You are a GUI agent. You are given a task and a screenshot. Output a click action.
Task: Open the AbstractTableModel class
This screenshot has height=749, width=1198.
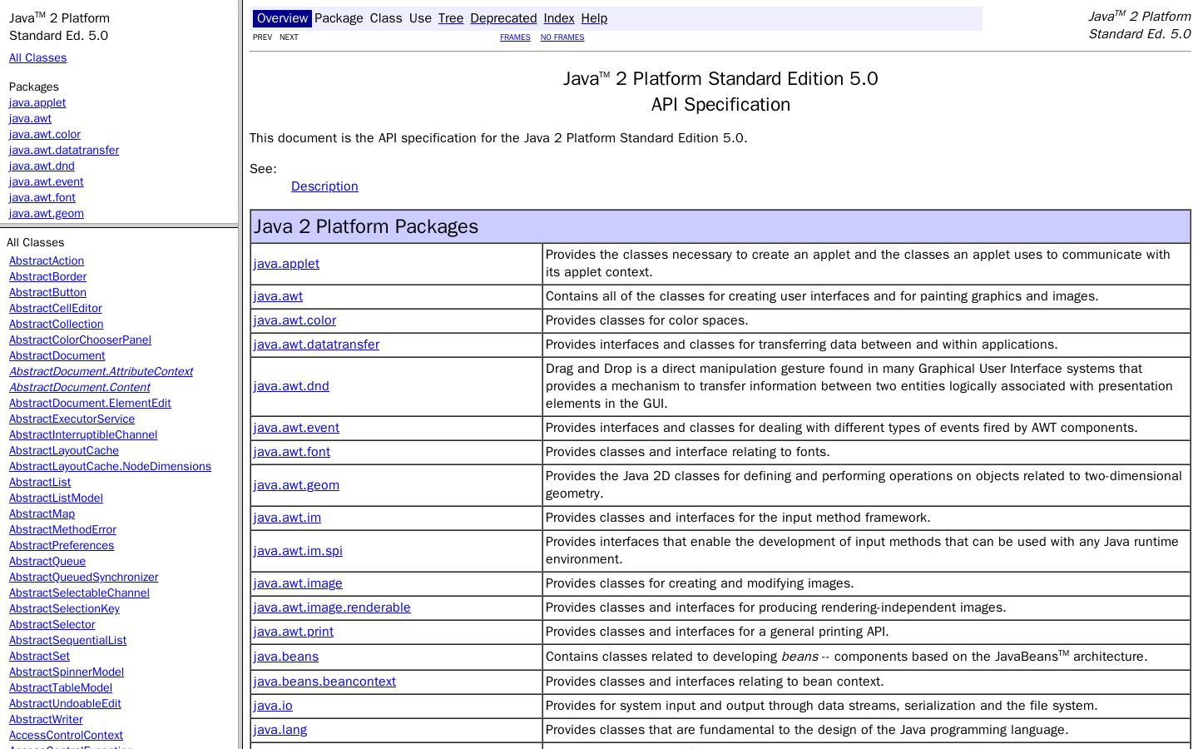[61, 687]
